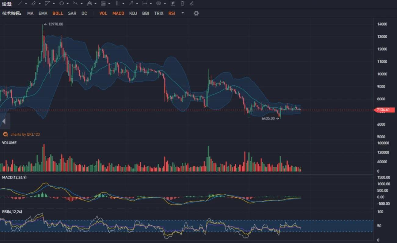This screenshot has height=243, width=397.
Task: Enable the KDJ indicator
Action: point(133,13)
